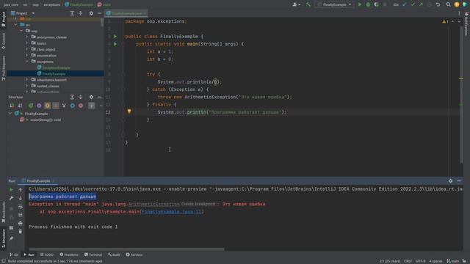Image resolution: width=470 pixels, height=264 pixels.
Task: Select main(String[]) method in Structure
Action: (41, 120)
